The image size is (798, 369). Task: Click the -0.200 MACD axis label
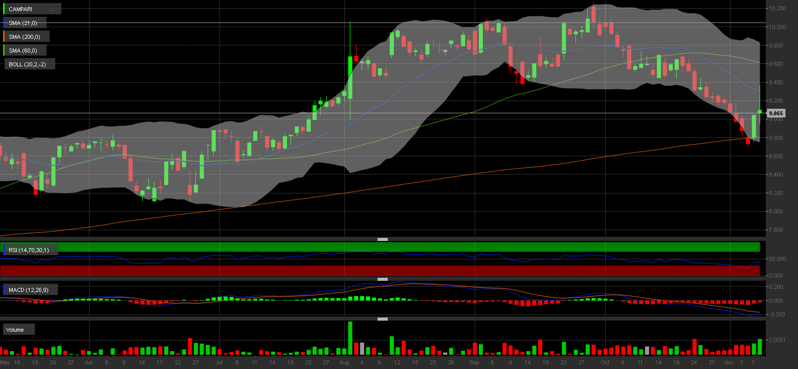click(x=778, y=314)
